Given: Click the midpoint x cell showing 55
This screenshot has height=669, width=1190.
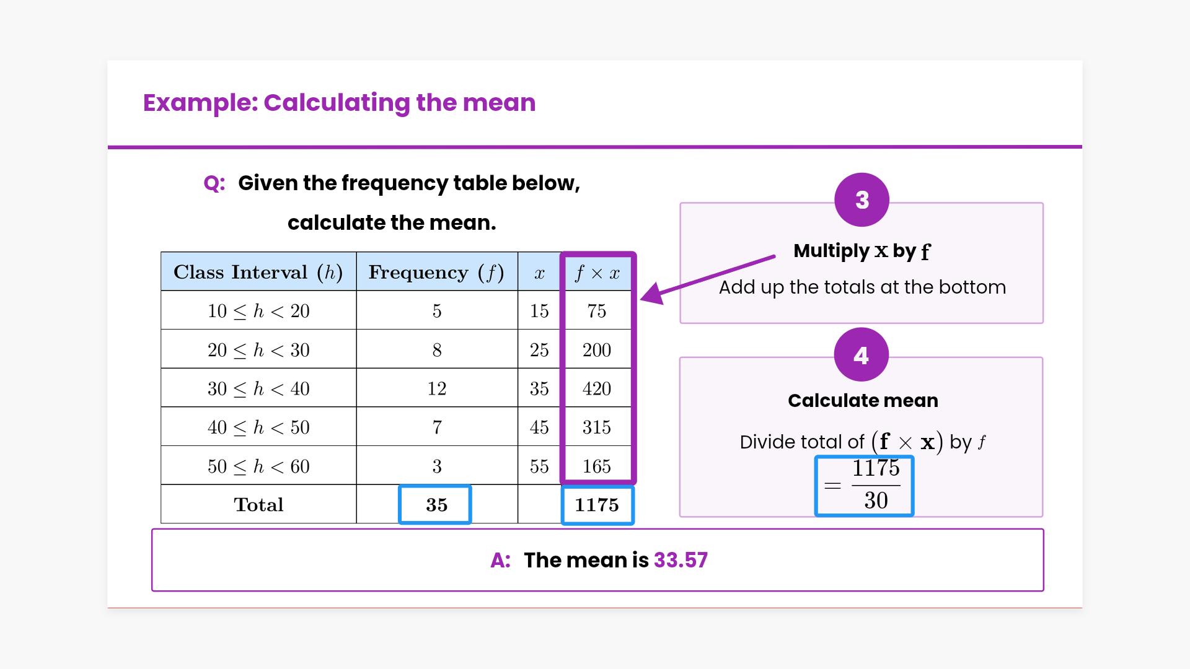Looking at the screenshot, I should point(539,466).
